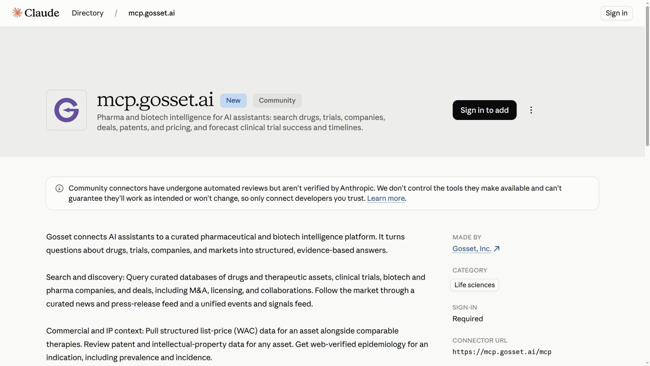Image resolution: width=650 pixels, height=366 pixels.
Task: Click the connector URL https://mcp.gosset.ai/mcp
Action: [x=502, y=352]
